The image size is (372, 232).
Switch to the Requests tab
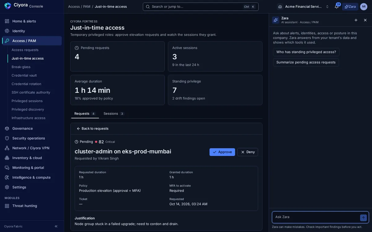tap(85, 114)
